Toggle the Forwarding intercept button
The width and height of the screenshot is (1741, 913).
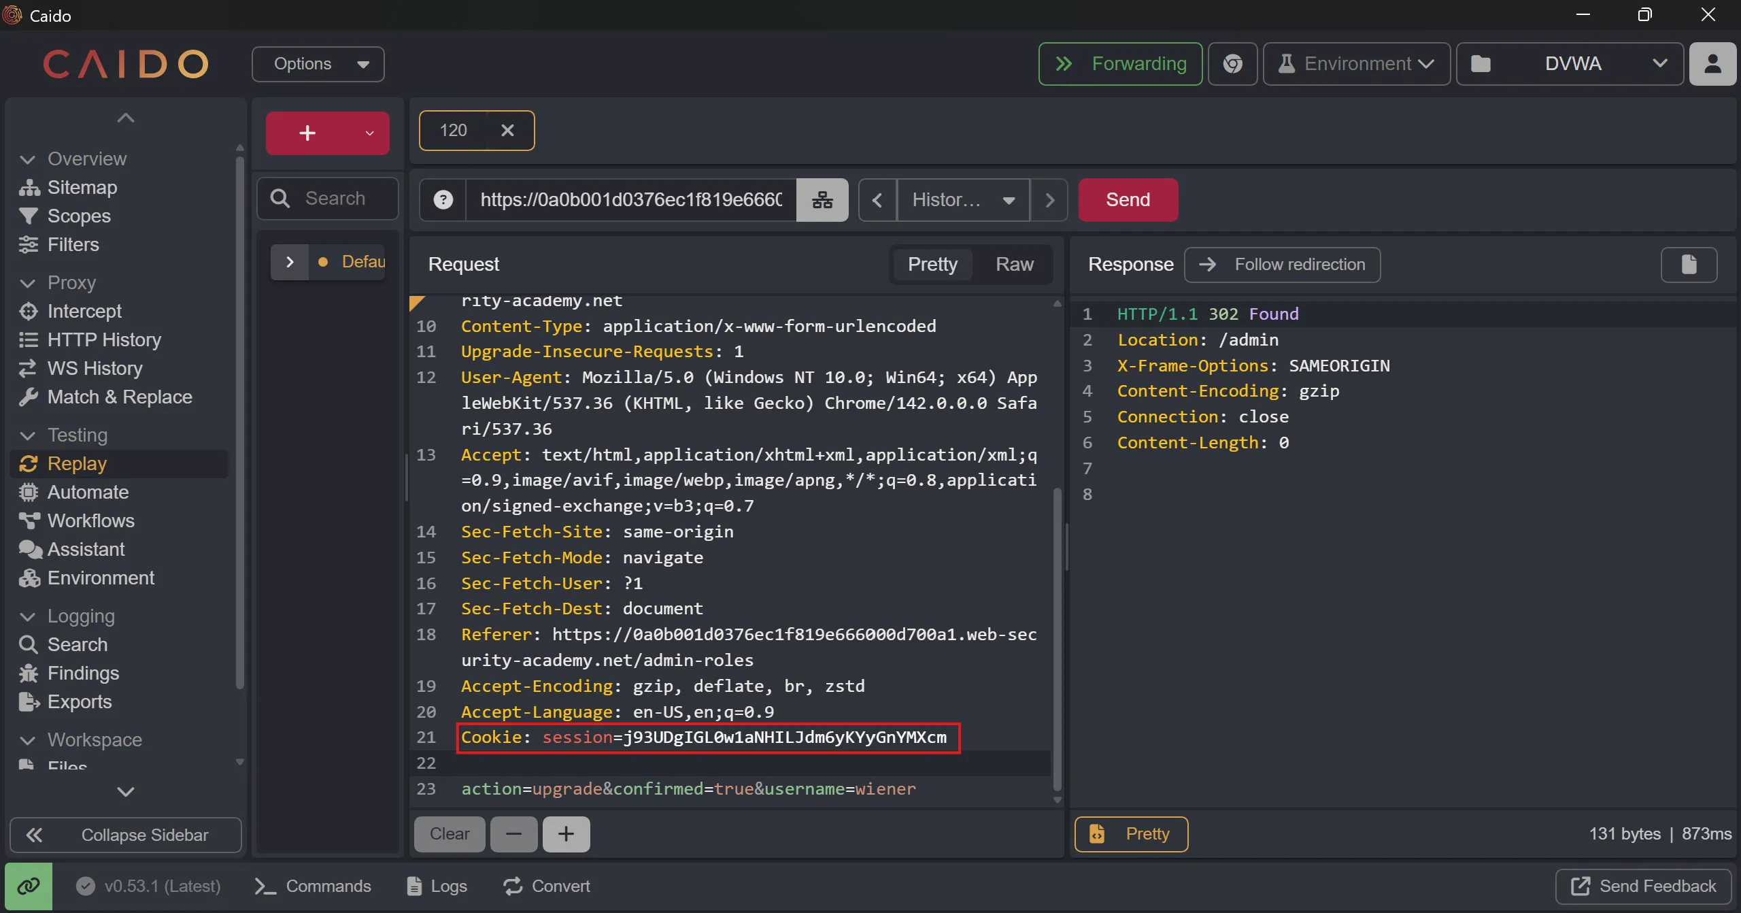pos(1119,64)
